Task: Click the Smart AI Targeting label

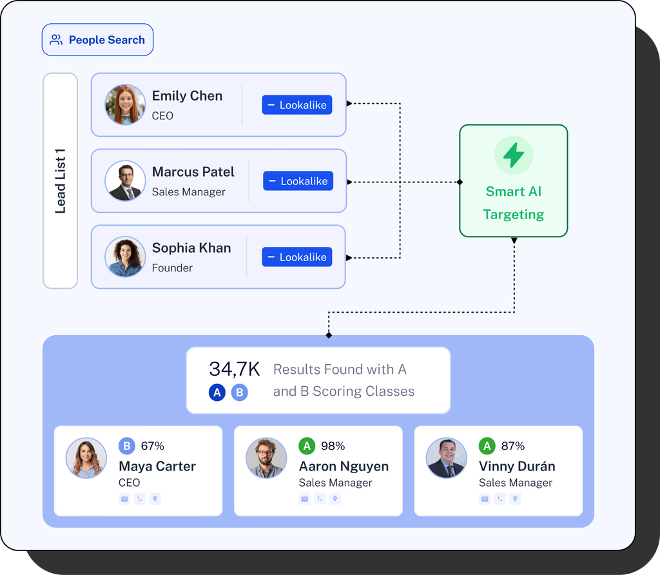Action: 514,203
